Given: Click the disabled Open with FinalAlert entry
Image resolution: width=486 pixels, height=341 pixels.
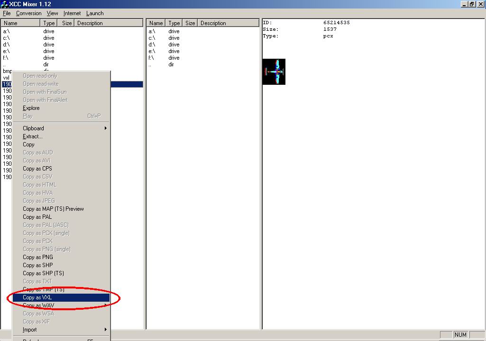Looking at the screenshot, I should (61, 100).
